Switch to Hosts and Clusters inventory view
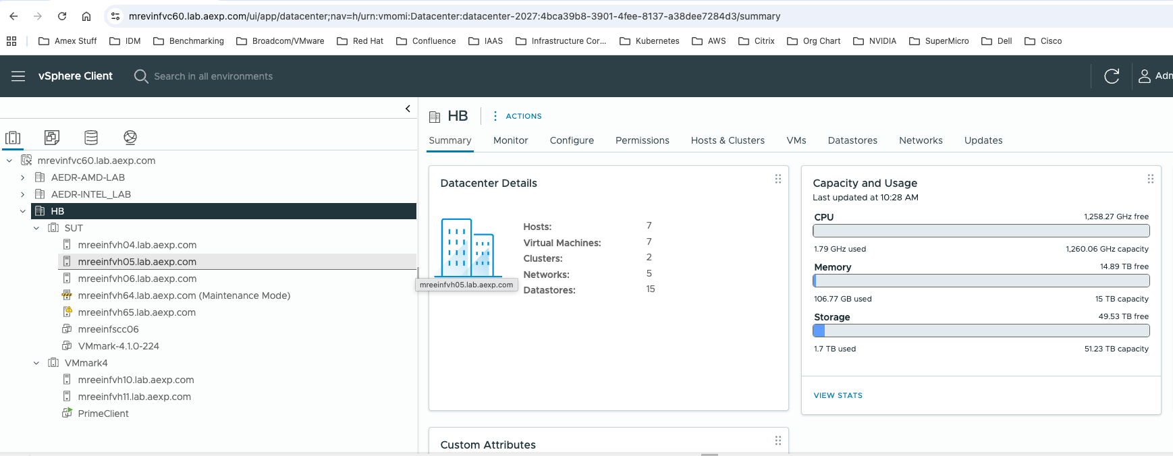Viewport: 1173px width, 456px height. click(13, 138)
